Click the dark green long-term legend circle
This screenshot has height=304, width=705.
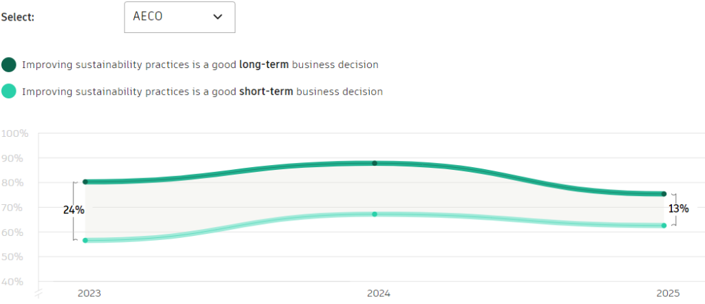(9, 65)
